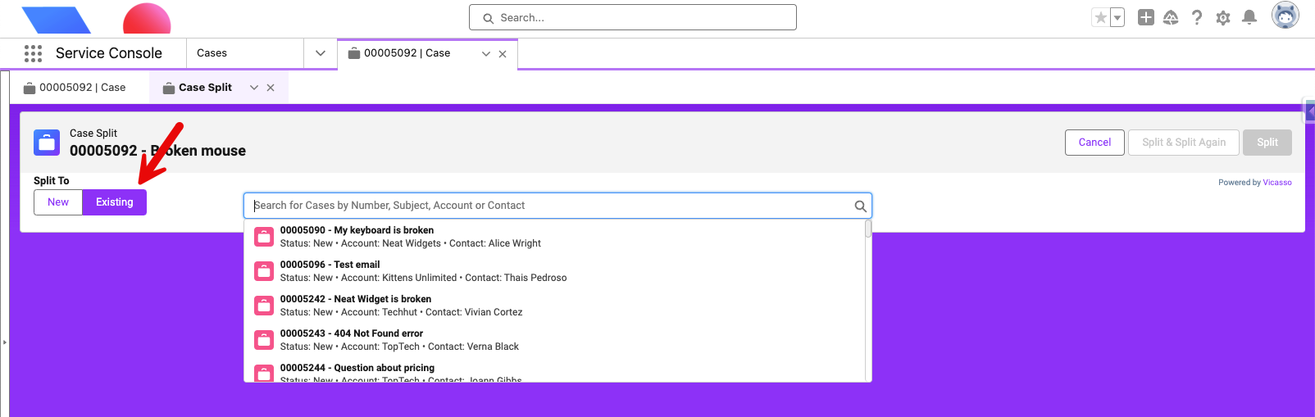Click the global Search box
1315x417 pixels.
coord(632,17)
